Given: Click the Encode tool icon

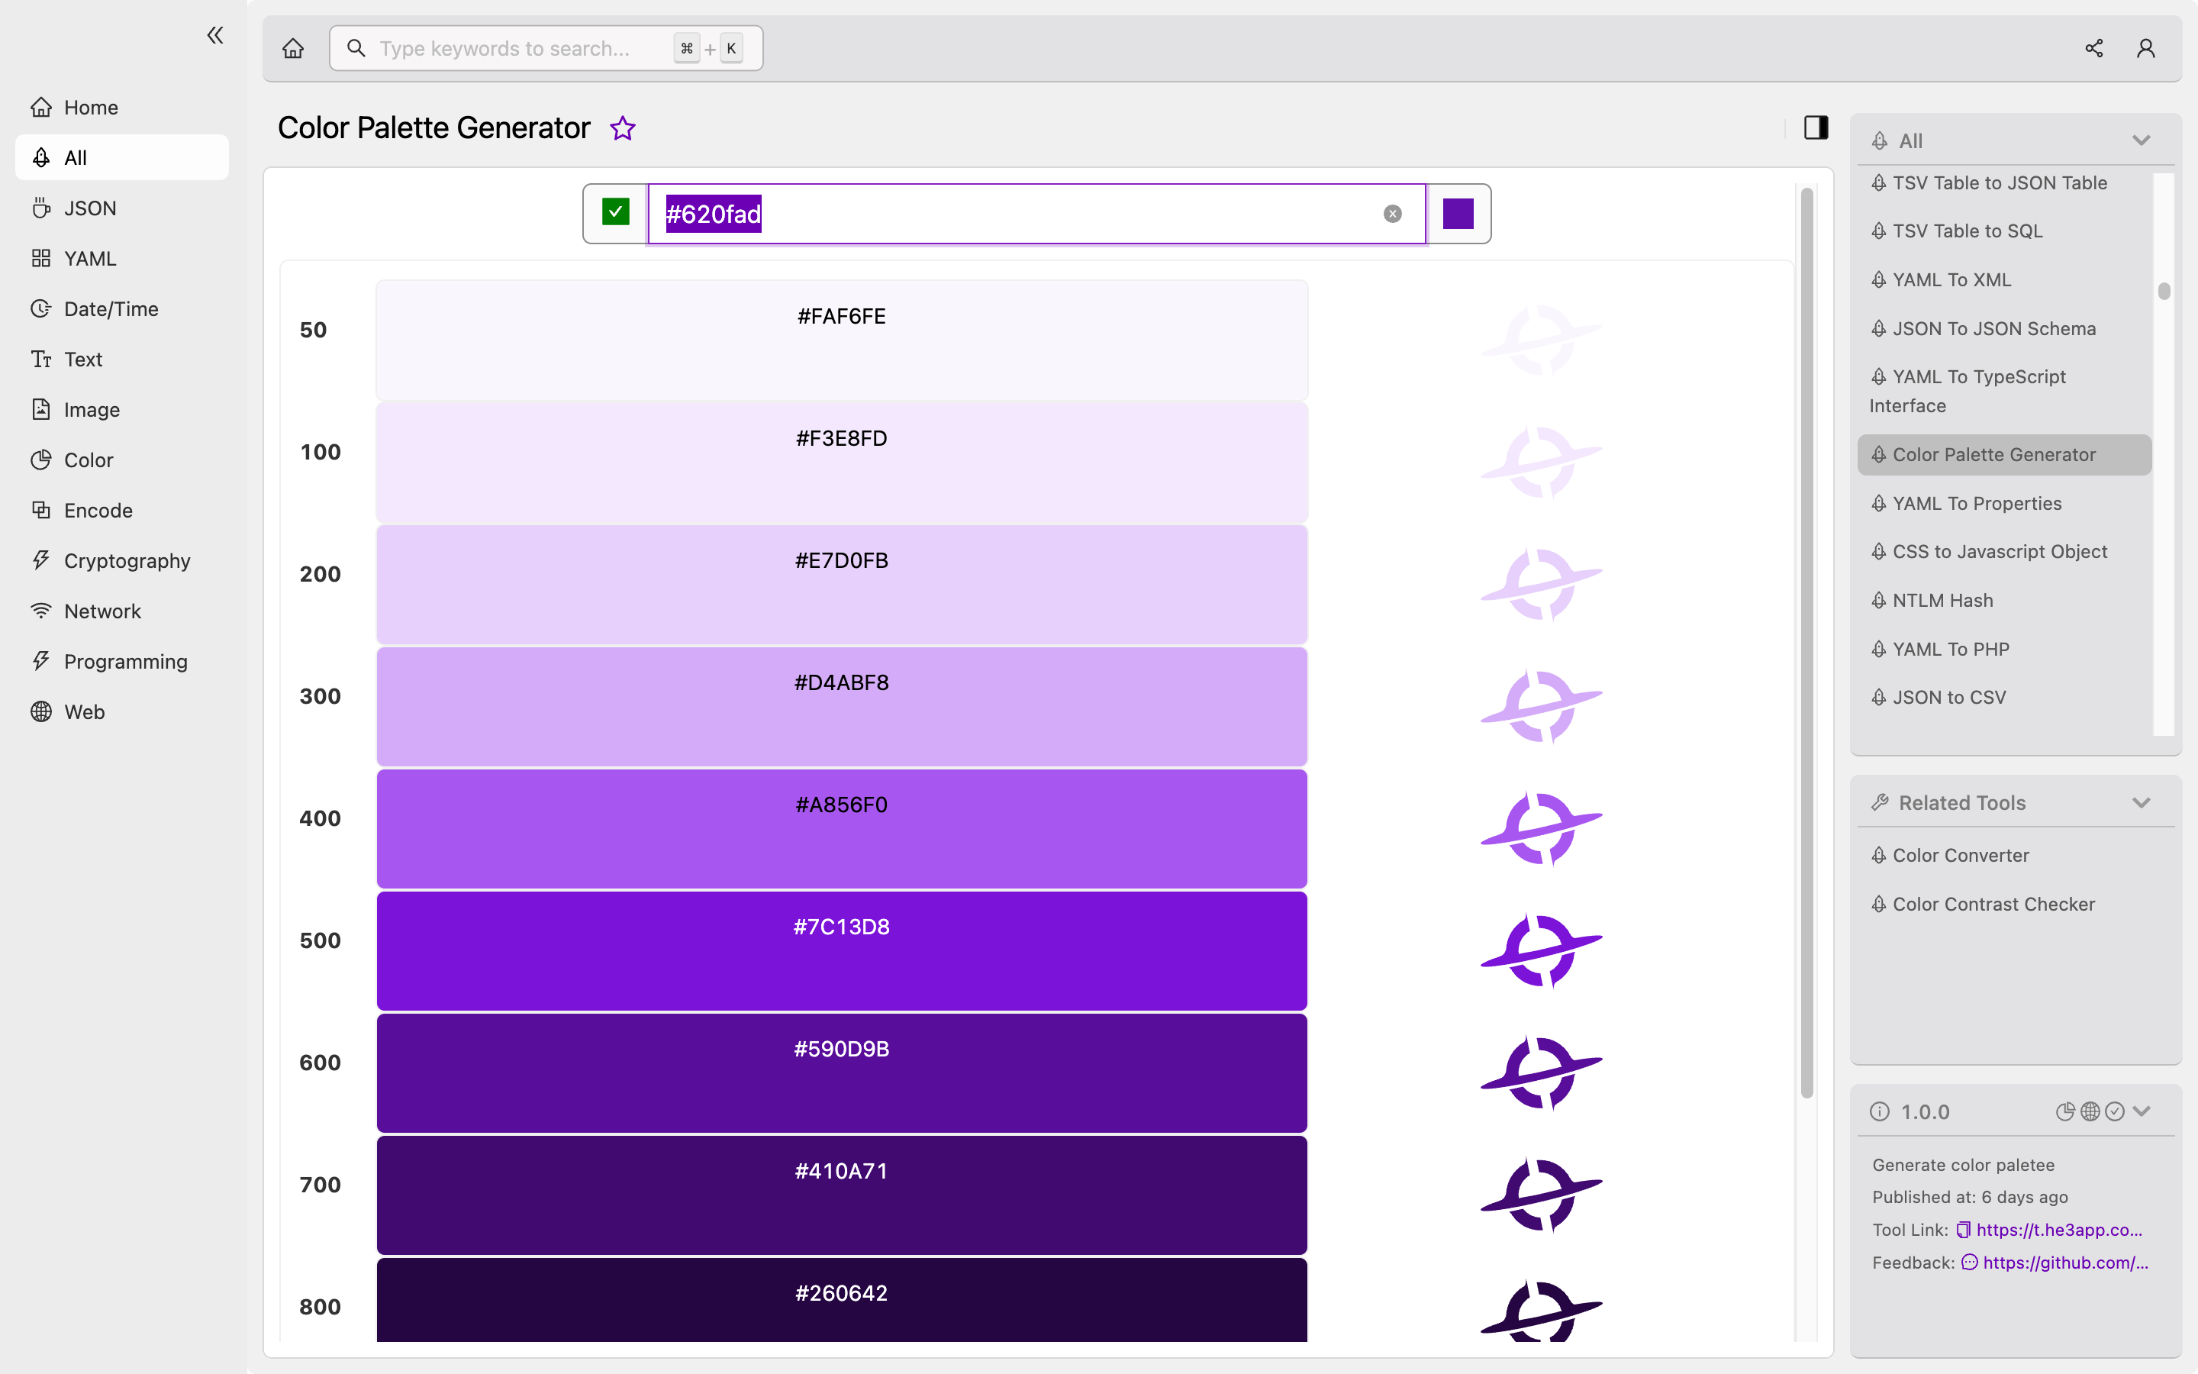Looking at the screenshot, I should tap(40, 510).
